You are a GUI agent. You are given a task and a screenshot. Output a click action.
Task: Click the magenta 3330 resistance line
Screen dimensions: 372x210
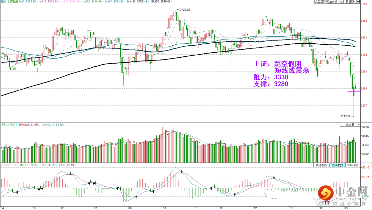tap(354, 83)
